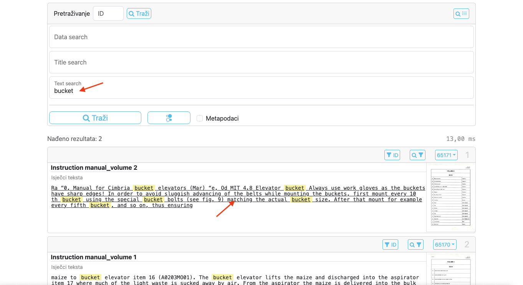Screen dimensions: 523x285
Task: Click the connected-nodes filter button
Action: 169,118
